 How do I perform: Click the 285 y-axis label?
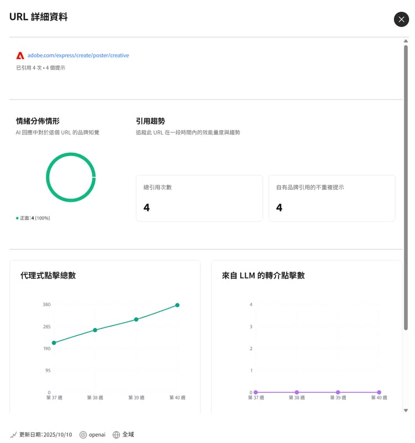click(46, 327)
